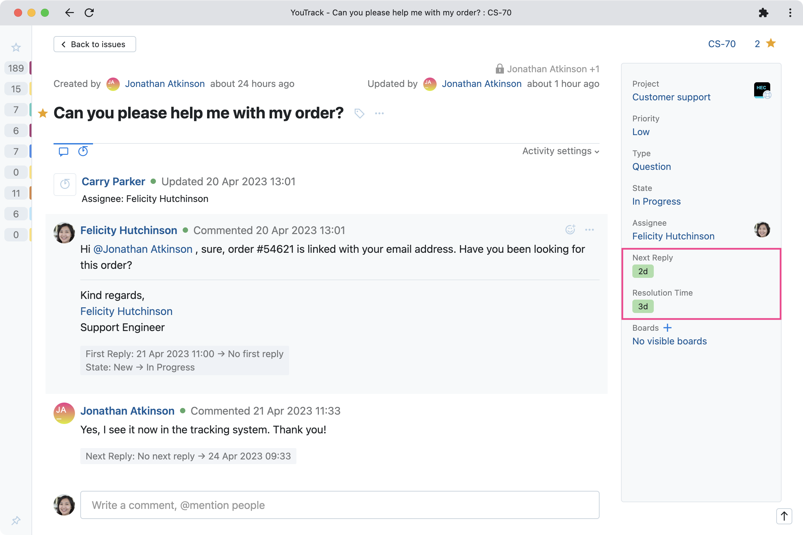Select sidebar saved search with count 15
This screenshot has height=535, width=803.
16,89
